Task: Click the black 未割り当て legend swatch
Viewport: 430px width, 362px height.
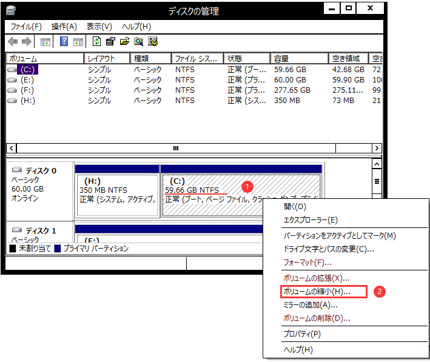Action: pos(13,249)
